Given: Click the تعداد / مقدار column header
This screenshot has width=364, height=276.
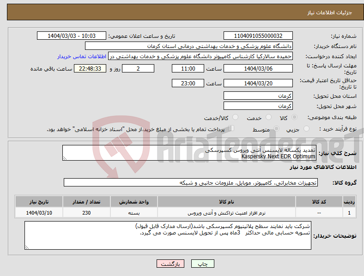Looking at the screenshot, I should click(86, 202).
